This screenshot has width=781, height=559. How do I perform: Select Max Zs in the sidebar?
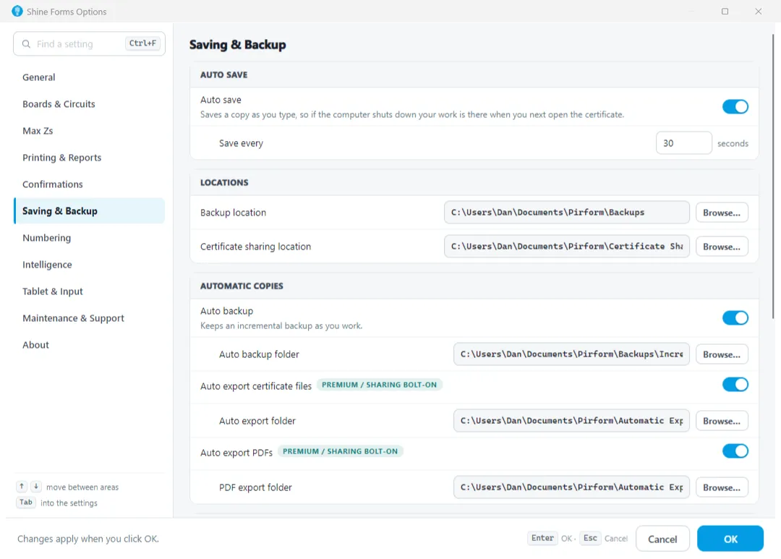tap(89, 131)
